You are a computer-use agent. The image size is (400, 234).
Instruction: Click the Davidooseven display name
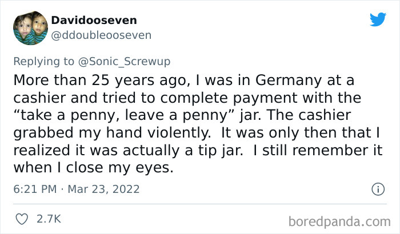(x=94, y=20)
